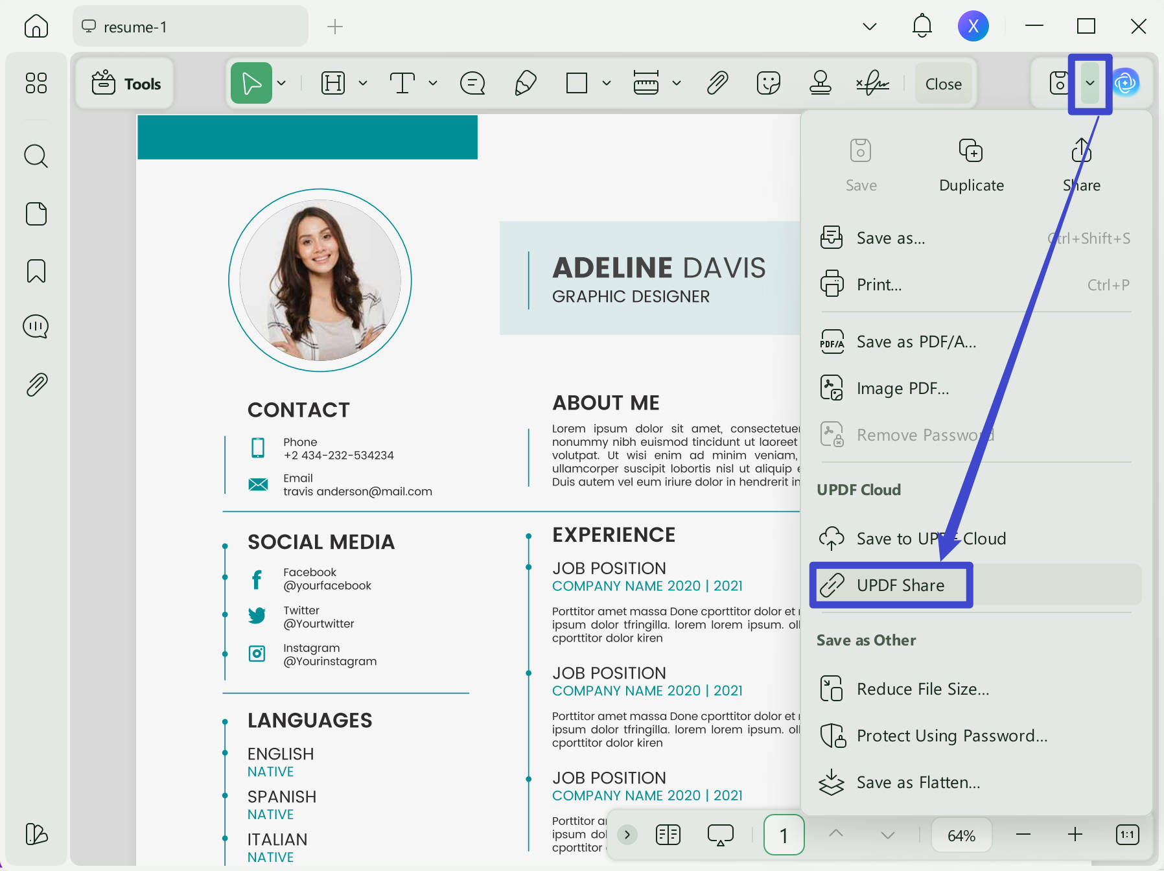Open the Tools button

pyautogui.click(x=126, y=84)
